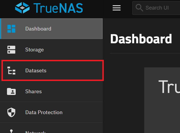Toggle the sidebar with the hamburger button

pyautogui.click(x=117, y=8)
